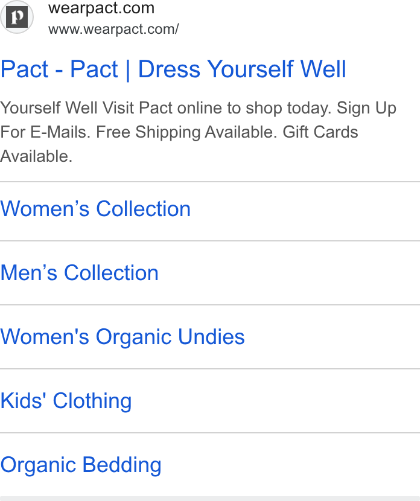Open the Organic Bedding sitelink
The image size is (420, 501).
coord(80,465)
